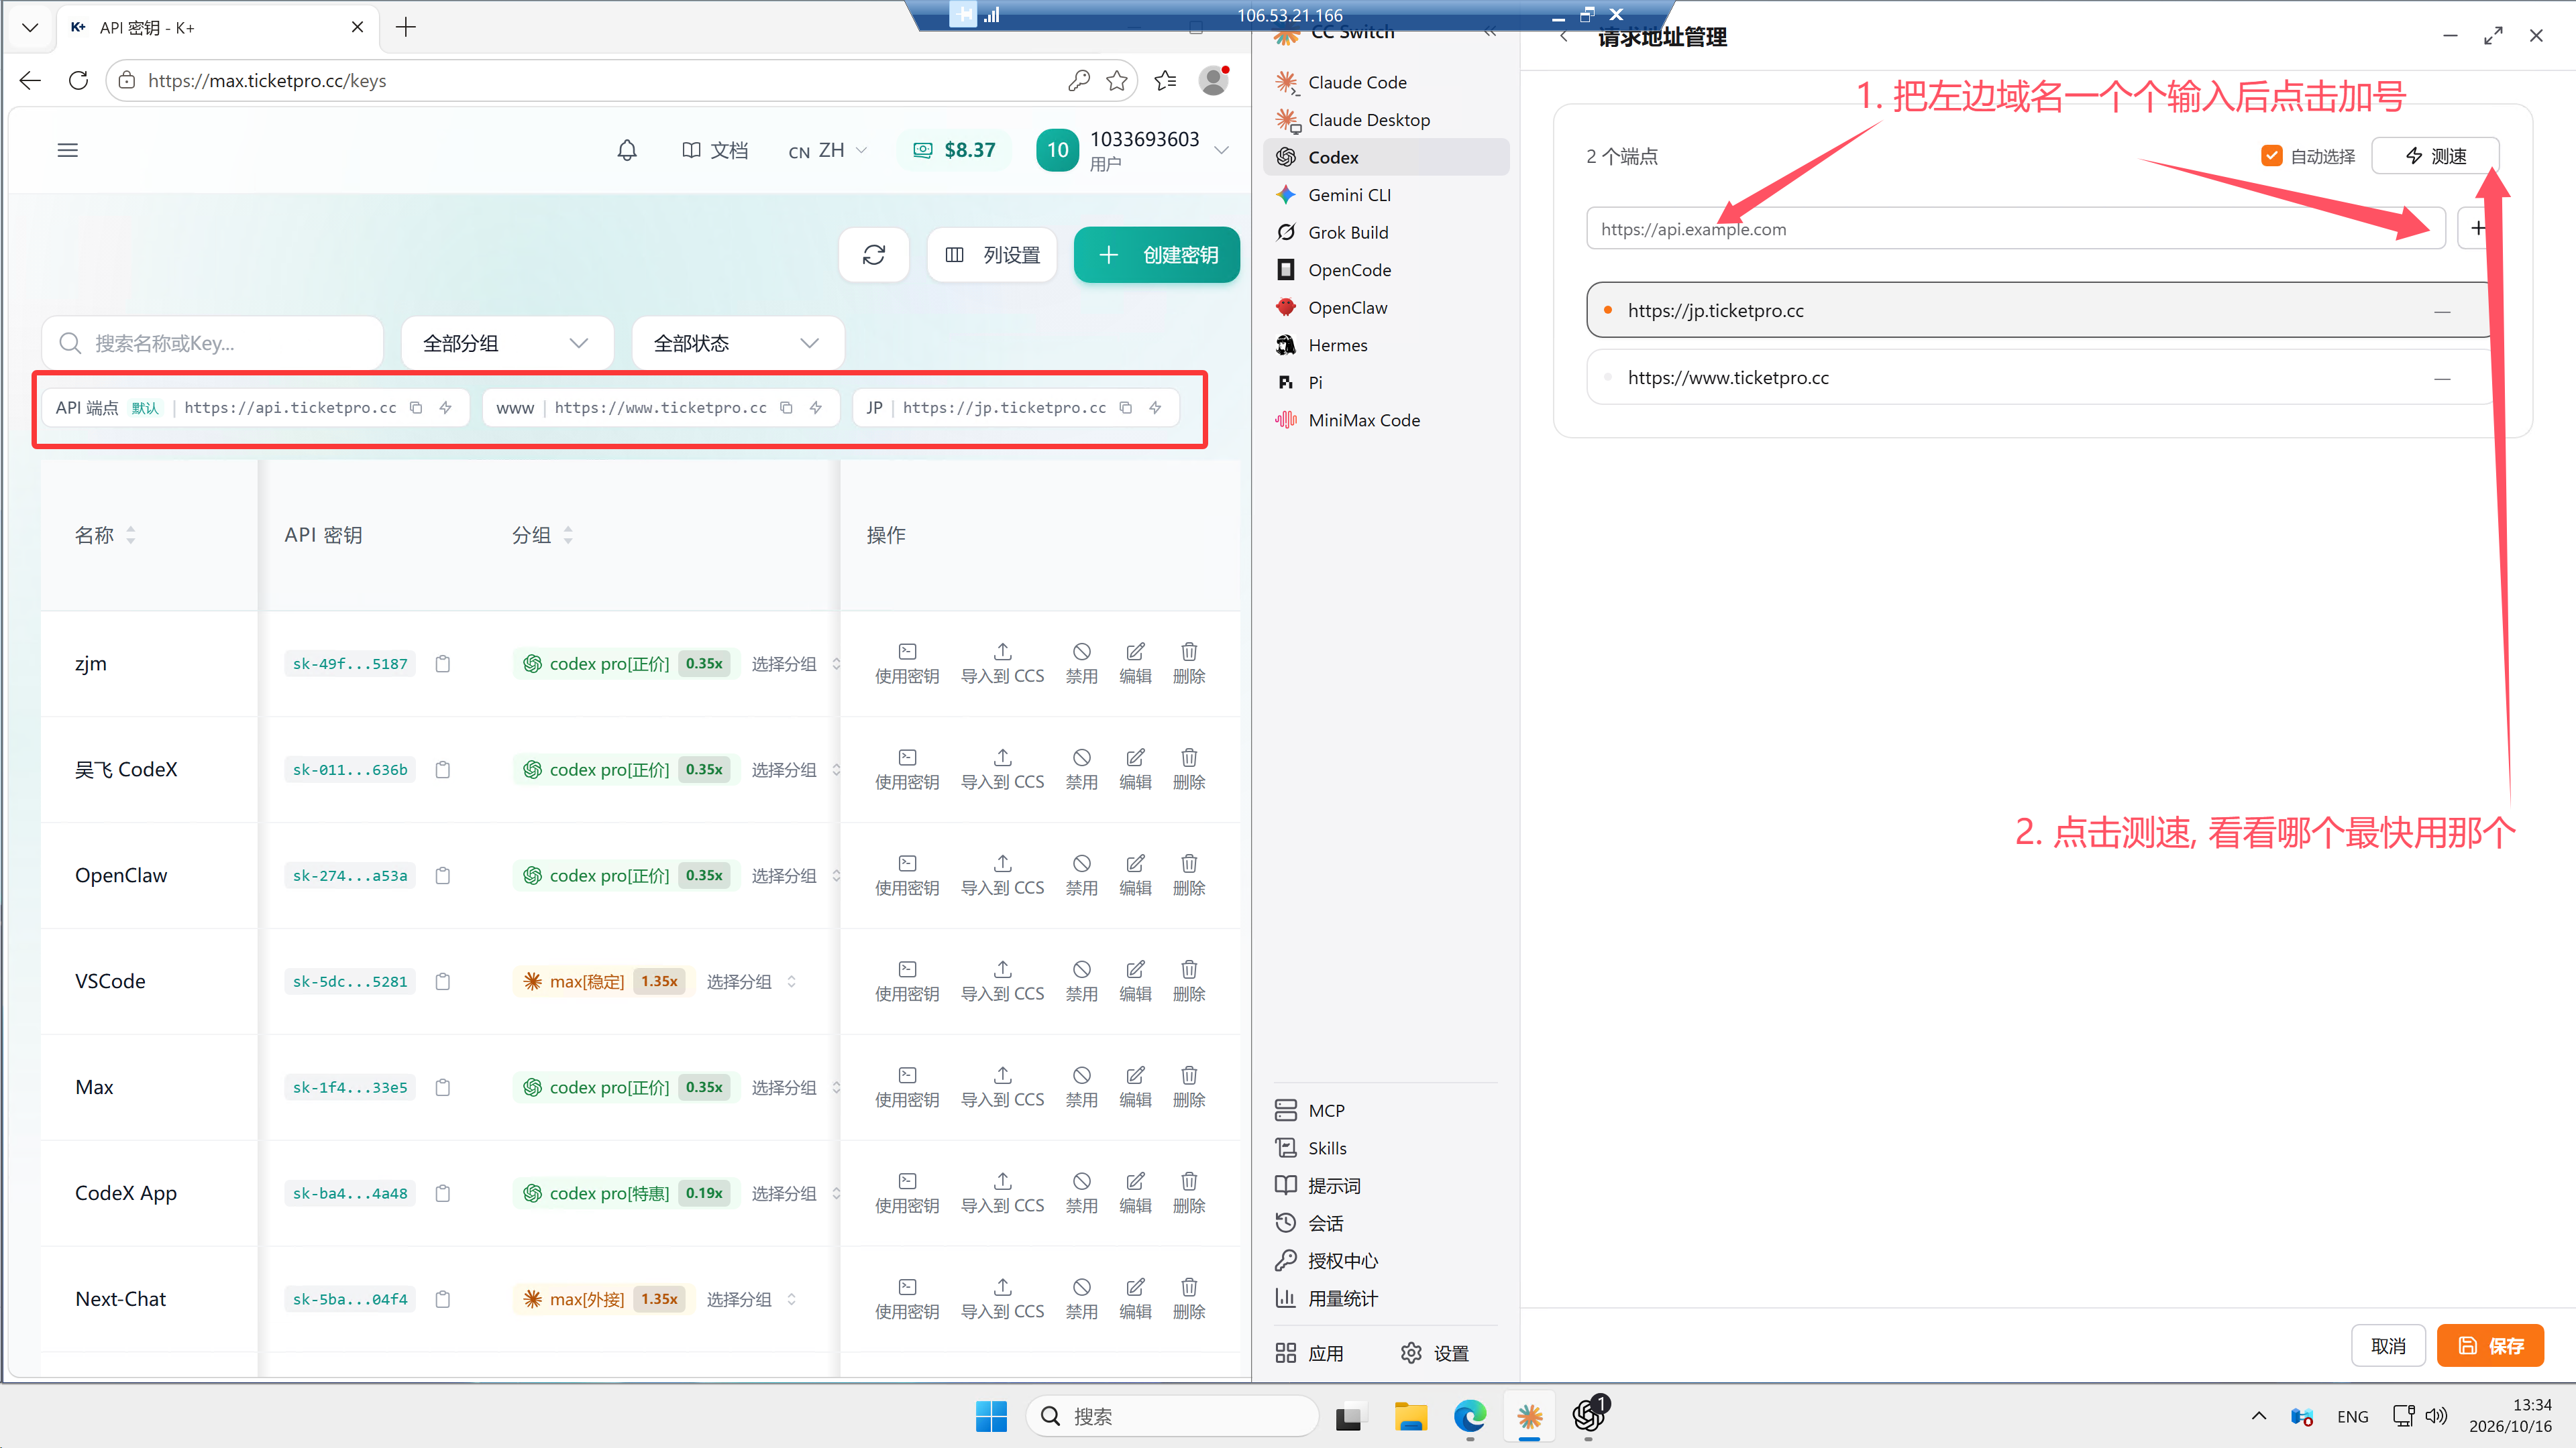Image resolution: width=2576 pixels, height=1448 pixels.
Task: Click the refresh icon button beside 列设置
Action: tap(874, 255)
